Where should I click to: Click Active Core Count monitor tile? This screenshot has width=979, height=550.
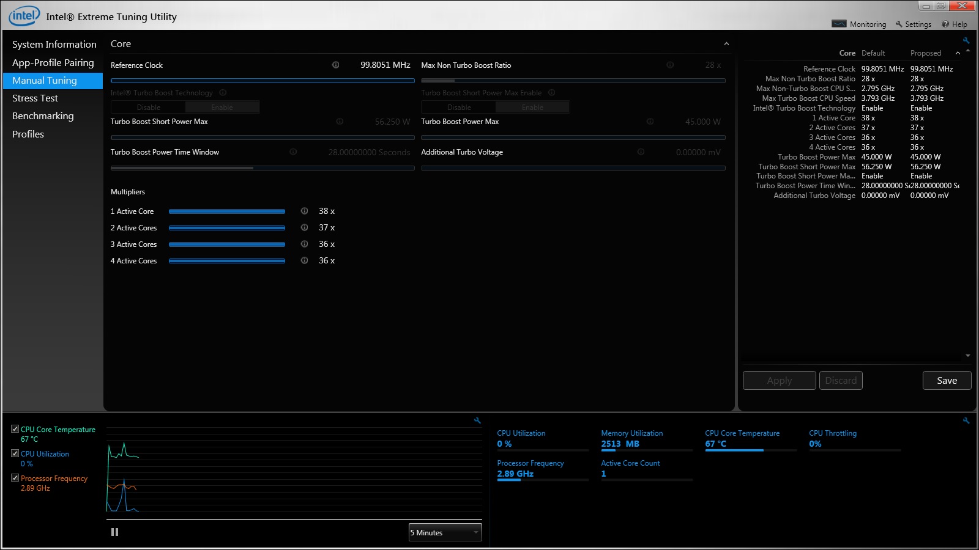point(647,469)
